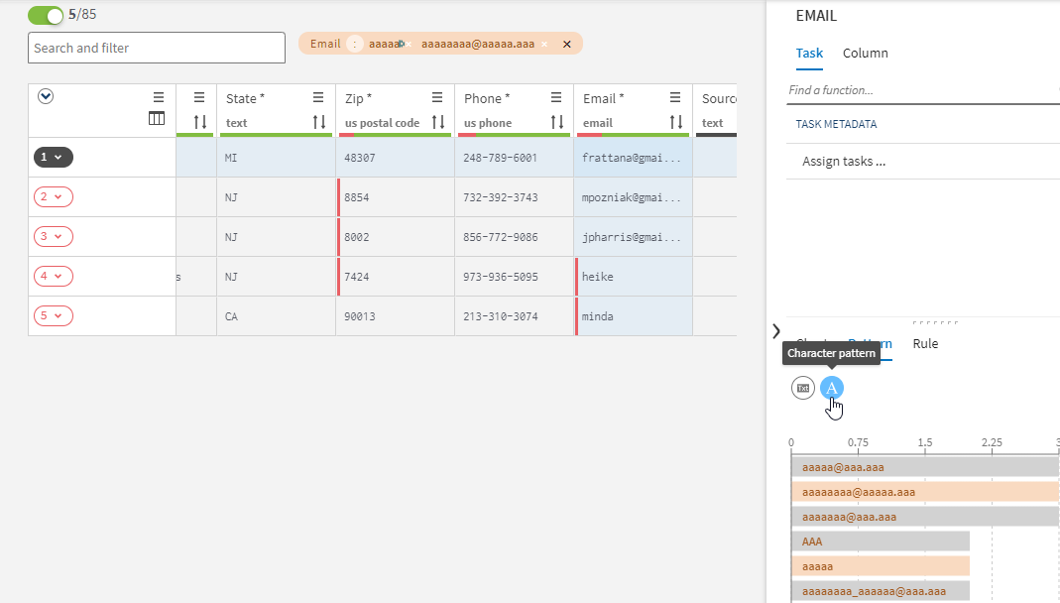Select the aaaaaaaa@aaaaa.aaa pattern bar
The width and height of the screenshot is (1060, 603).
coord(925,492)
